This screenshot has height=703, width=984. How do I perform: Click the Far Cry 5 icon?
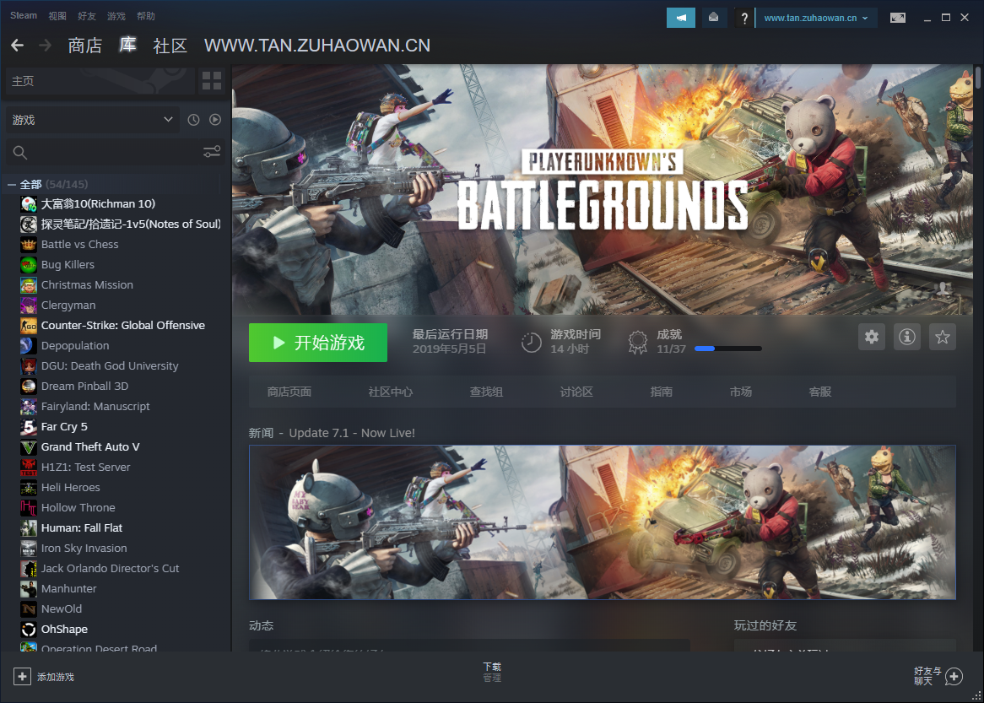point(28,427)
